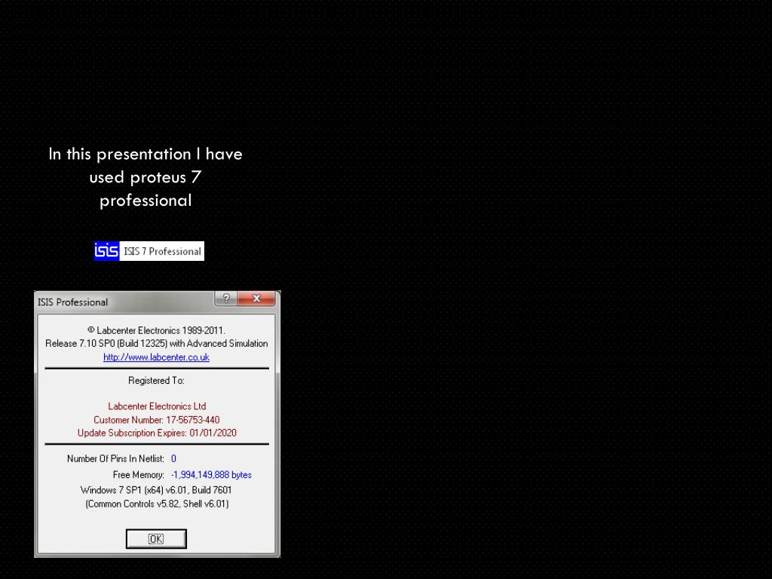Click the Update Subscription Expires: 01/01/2020 line
Image resolution: width=772 pixels, height=579 pixels.
click(x=157, y=433)
